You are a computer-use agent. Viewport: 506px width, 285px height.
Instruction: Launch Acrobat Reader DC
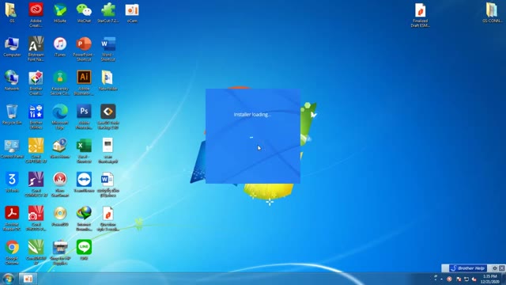point(12,218)
